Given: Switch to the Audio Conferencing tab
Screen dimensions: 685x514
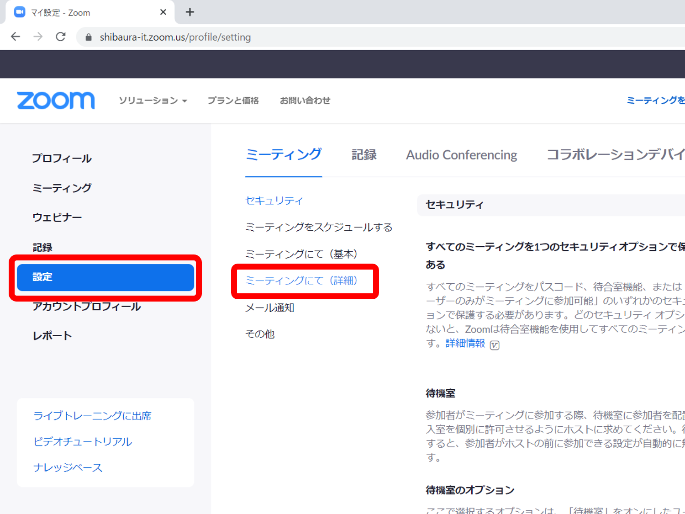Looking at the screenshot, I should click(462, 155).
